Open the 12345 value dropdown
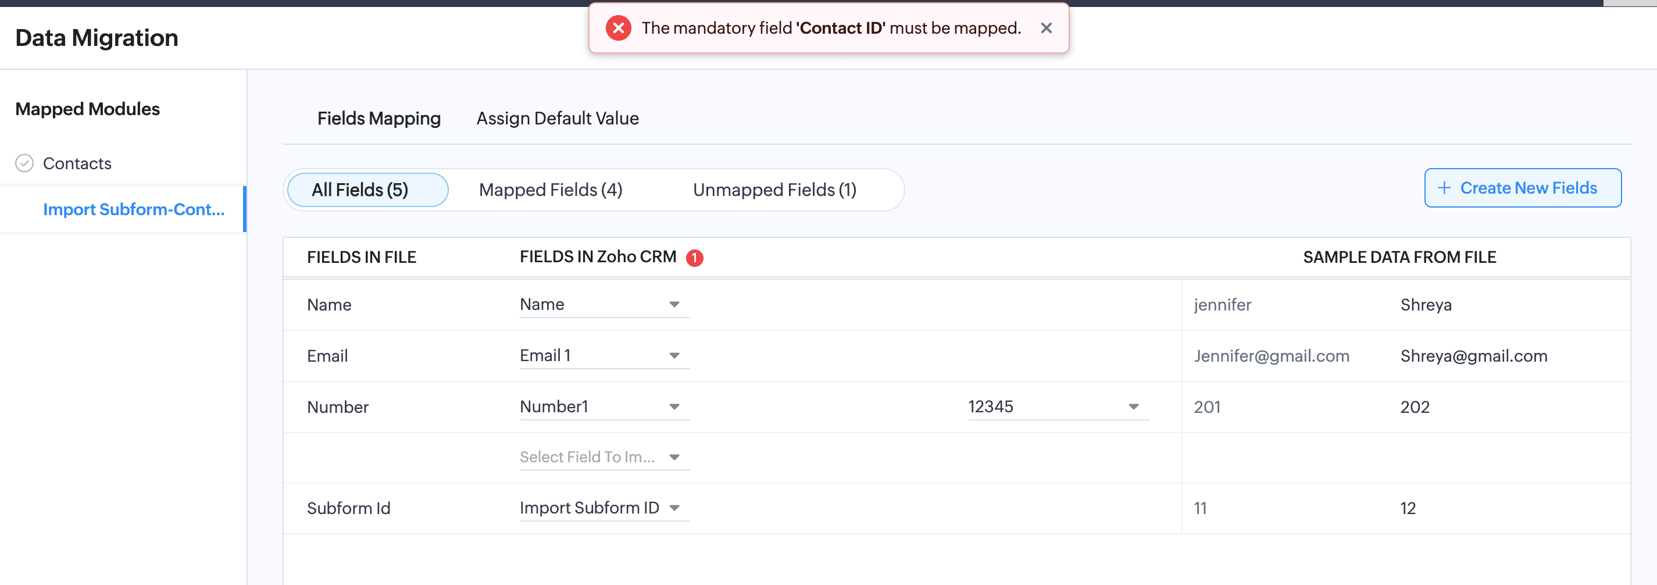Image resolution: width=1657 pixels, height=585 pixels. coord(1133,406)
